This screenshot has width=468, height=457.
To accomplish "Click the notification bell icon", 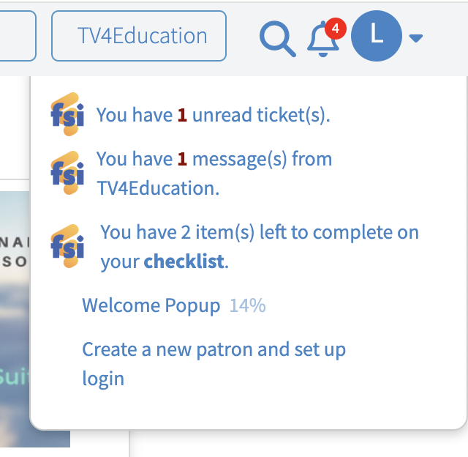I will (322, 39).
